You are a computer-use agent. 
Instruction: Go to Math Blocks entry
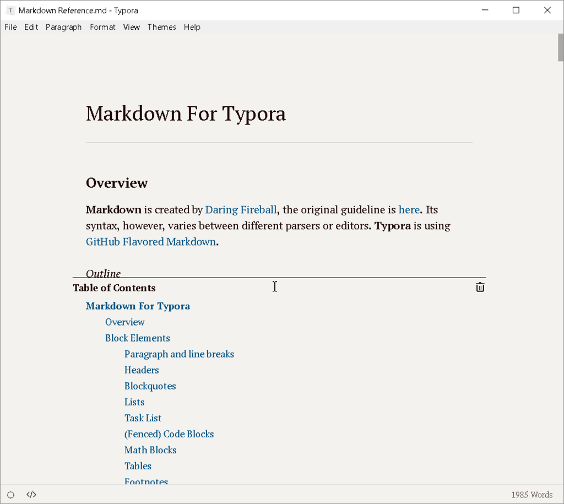pyautogui.click(x=150, y=450)
